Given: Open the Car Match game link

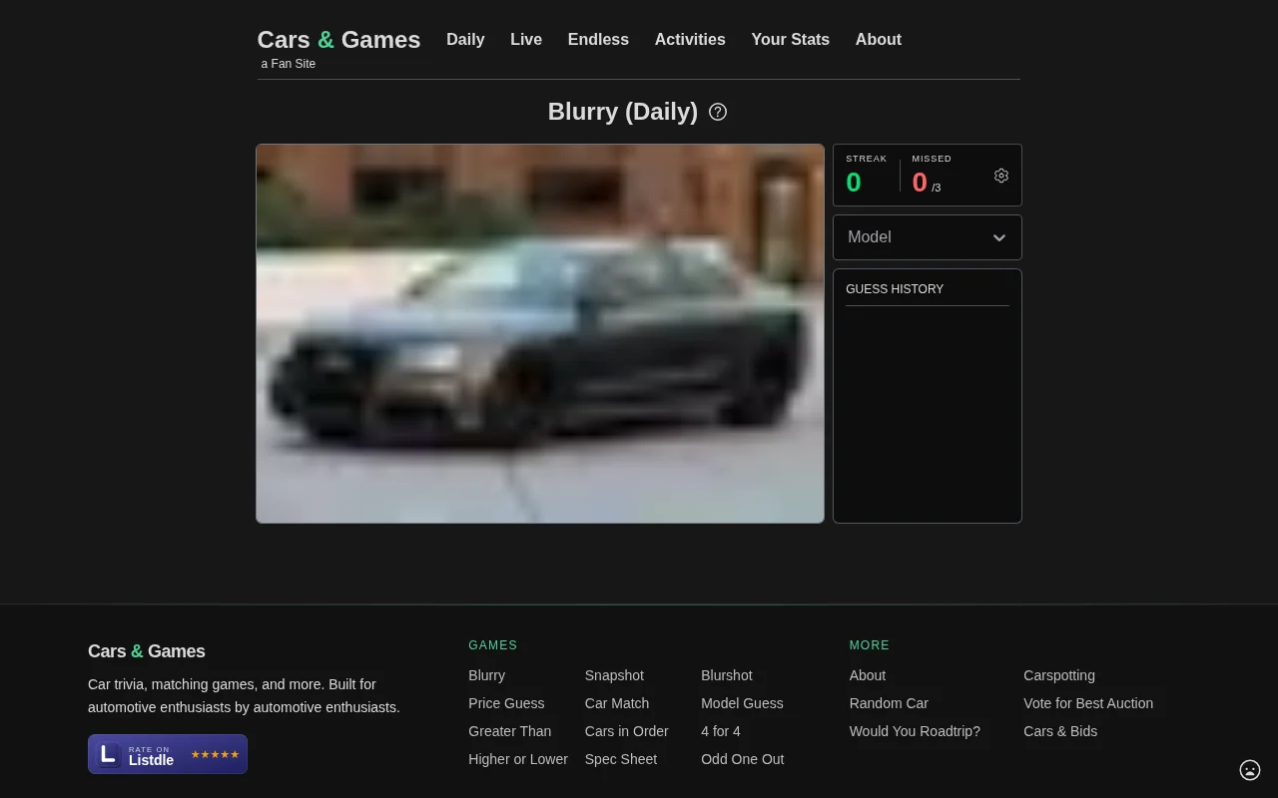Looking at the screenshot, I should [x=617, y=703].
